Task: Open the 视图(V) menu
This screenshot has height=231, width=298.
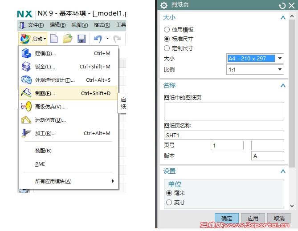Action: click(80, 25)
